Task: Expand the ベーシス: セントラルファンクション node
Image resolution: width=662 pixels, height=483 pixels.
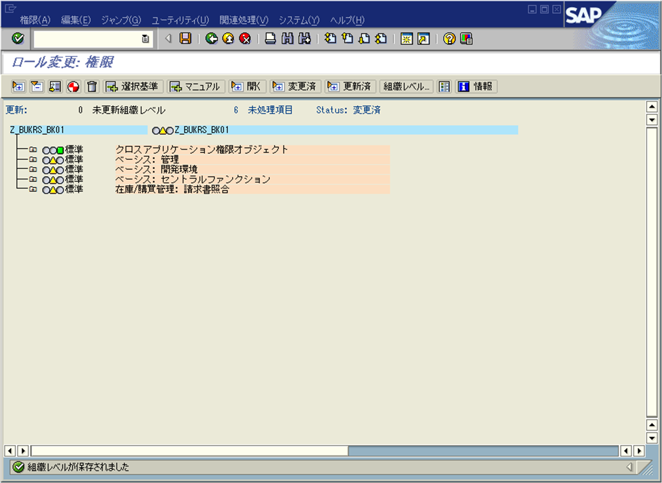Action: point(33,179)
